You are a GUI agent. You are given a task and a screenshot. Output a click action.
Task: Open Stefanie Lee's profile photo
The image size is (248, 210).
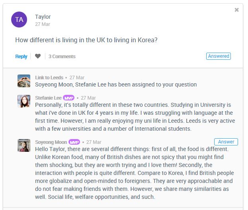pos(24,101)
